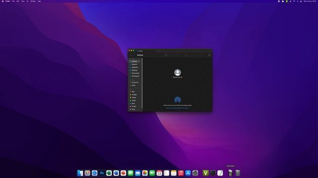Open Desktop in the Finder sidebar

[135, 70]
